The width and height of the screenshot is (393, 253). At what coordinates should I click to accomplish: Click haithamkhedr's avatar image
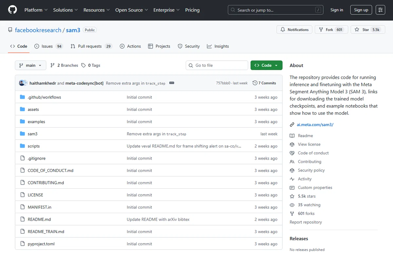click(x=22, y=83)
